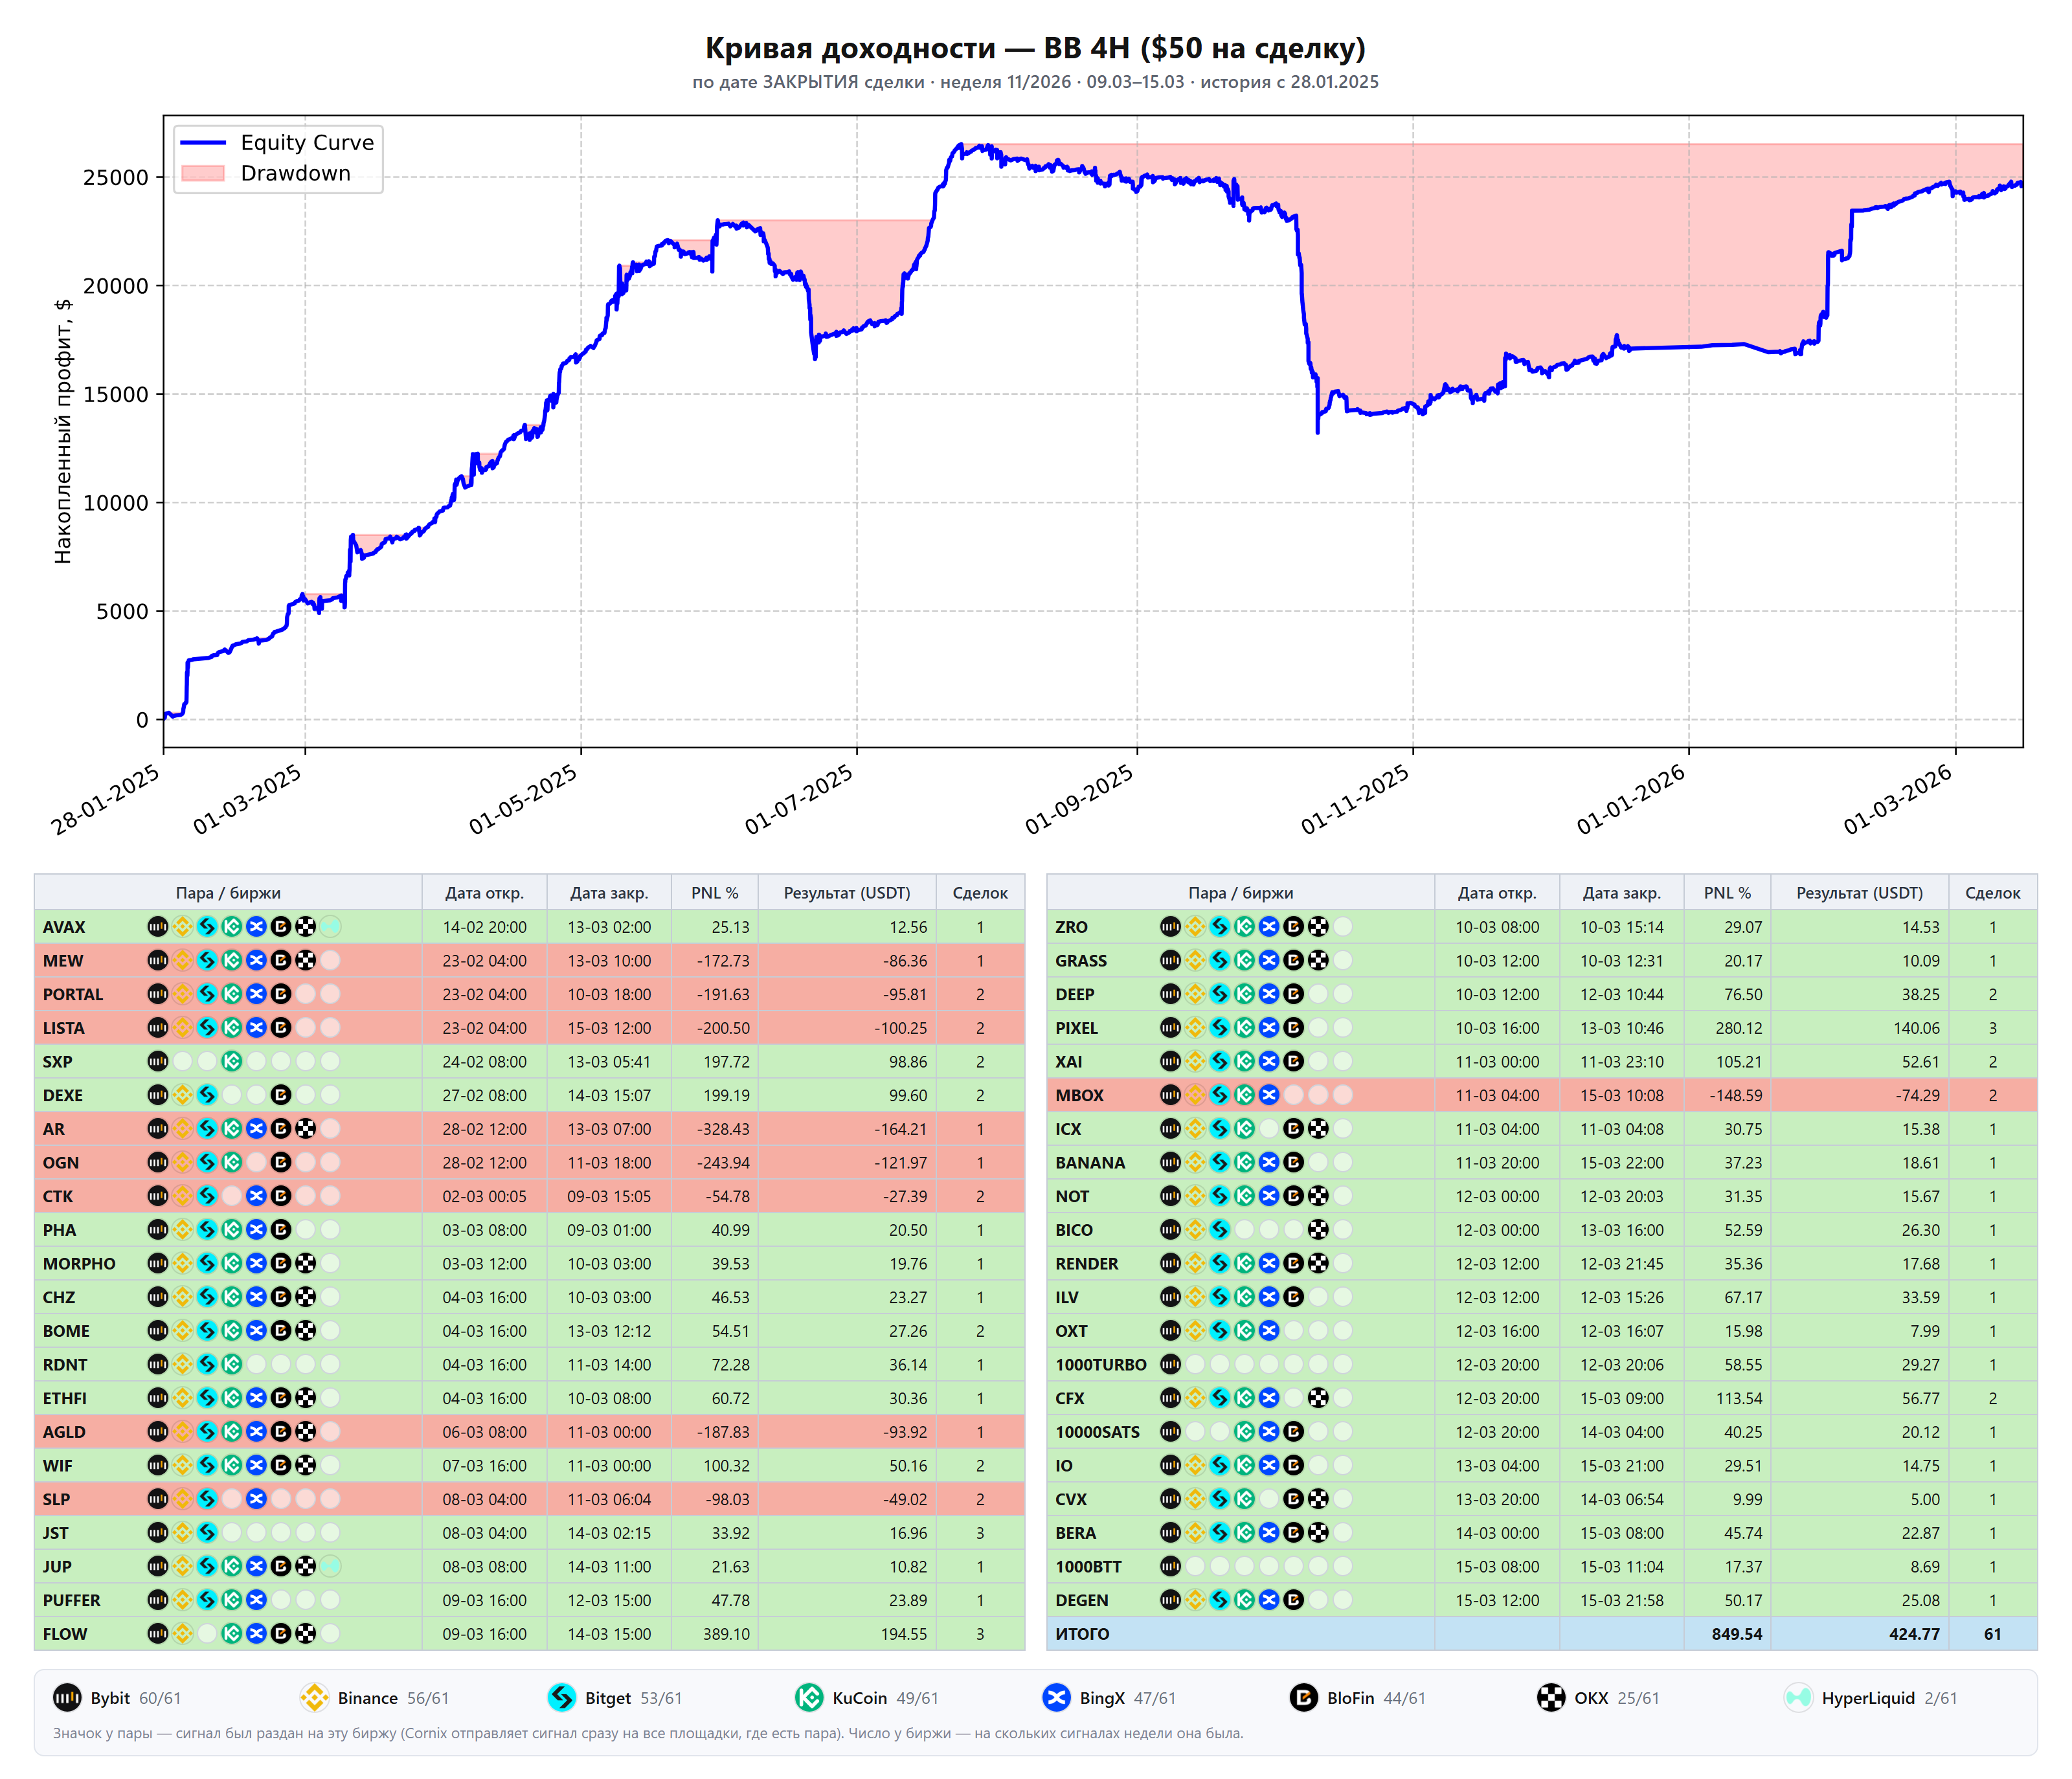Image resolution: width=2072 pixels, height=1779 pixels.
Task: Click the left table's PNL % column header
Action: click(714, 892)
